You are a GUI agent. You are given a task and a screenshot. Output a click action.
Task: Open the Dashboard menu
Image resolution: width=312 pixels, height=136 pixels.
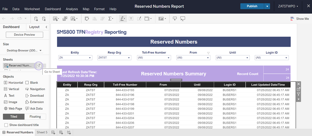point(53,9)
